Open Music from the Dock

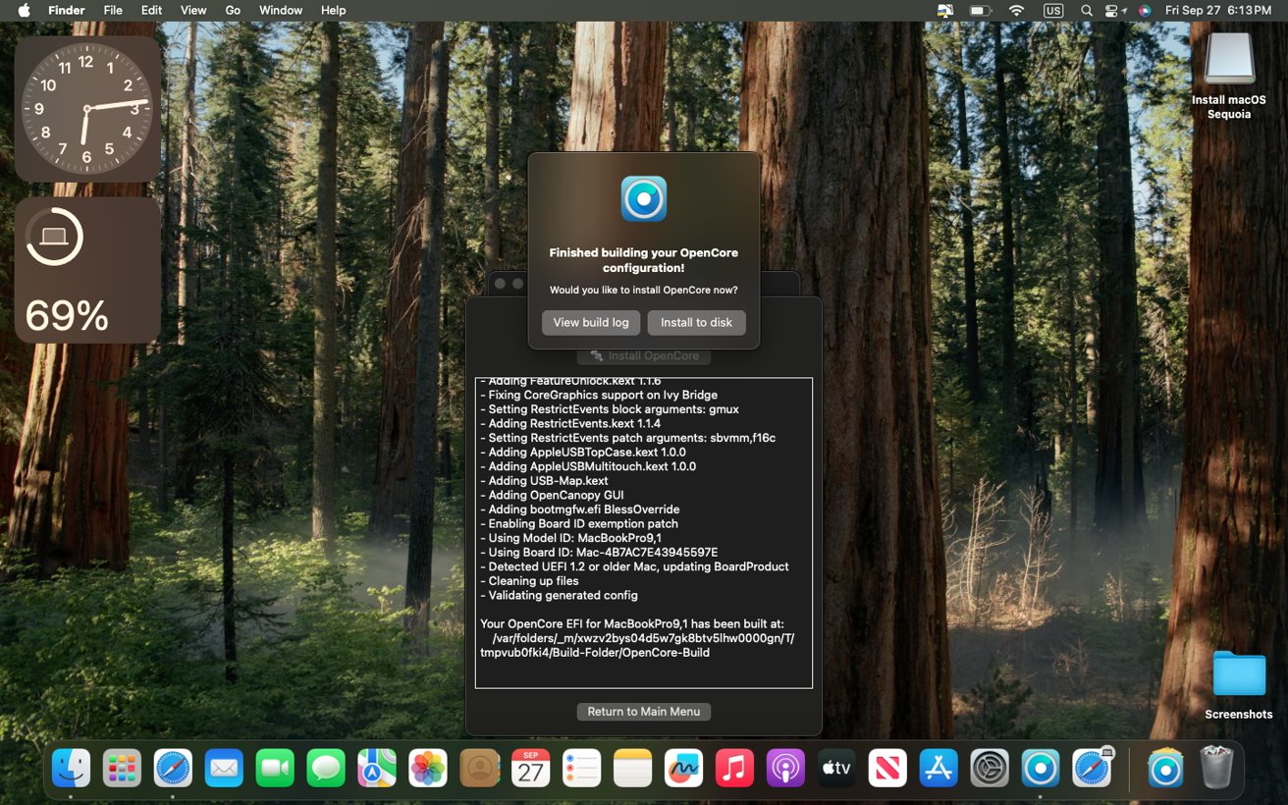[x=734, y=768]
